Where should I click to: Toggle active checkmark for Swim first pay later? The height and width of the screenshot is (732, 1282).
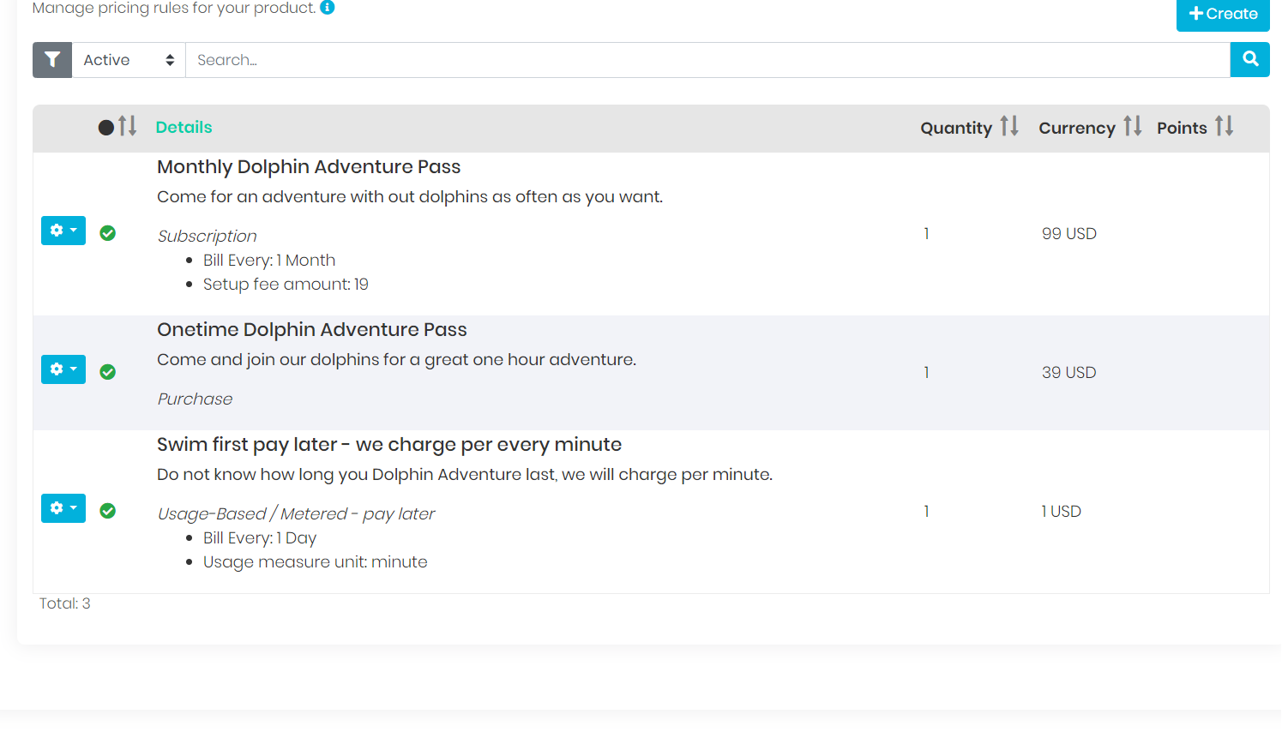click(108, 511)
